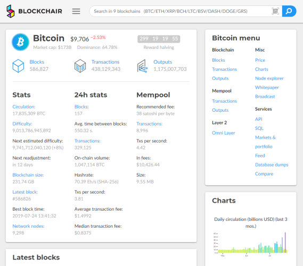The image size is (303, 266).
Task: Open SQL under Services
Action: click(x=259, y=128)
